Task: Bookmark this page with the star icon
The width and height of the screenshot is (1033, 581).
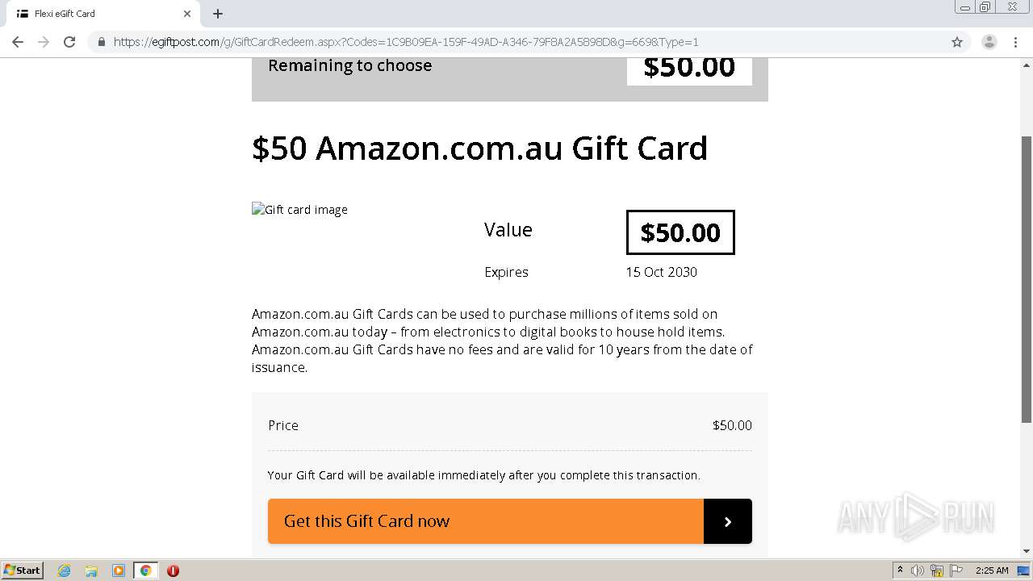Action: pos(957,42)
